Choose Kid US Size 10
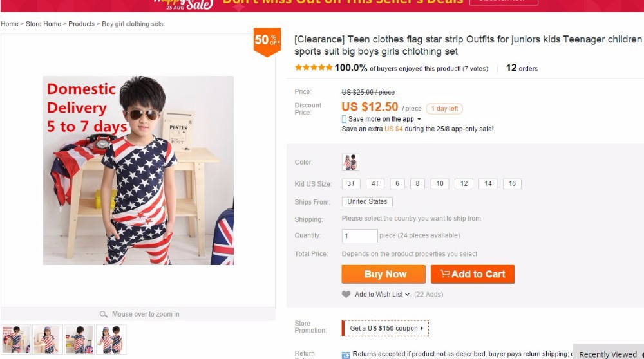The image size is (644, 359). pyautogui.click(x=439, y=184)
